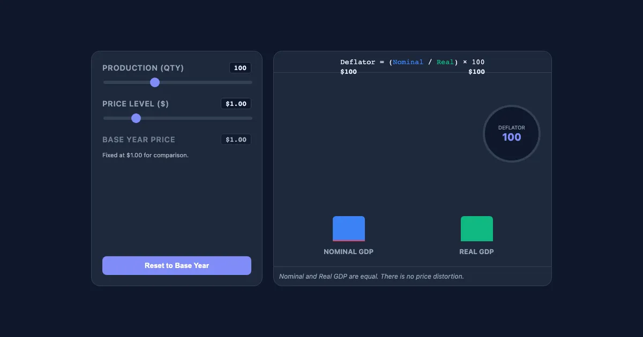
Task: Click the PRICE LEVEL ($) label
Action: [x=136, y=104]
